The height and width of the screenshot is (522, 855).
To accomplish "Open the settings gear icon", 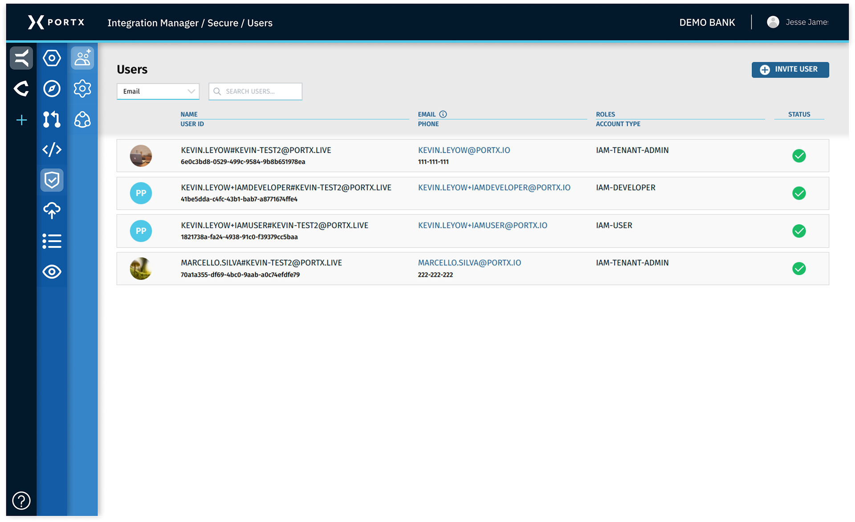I will 82,89.
